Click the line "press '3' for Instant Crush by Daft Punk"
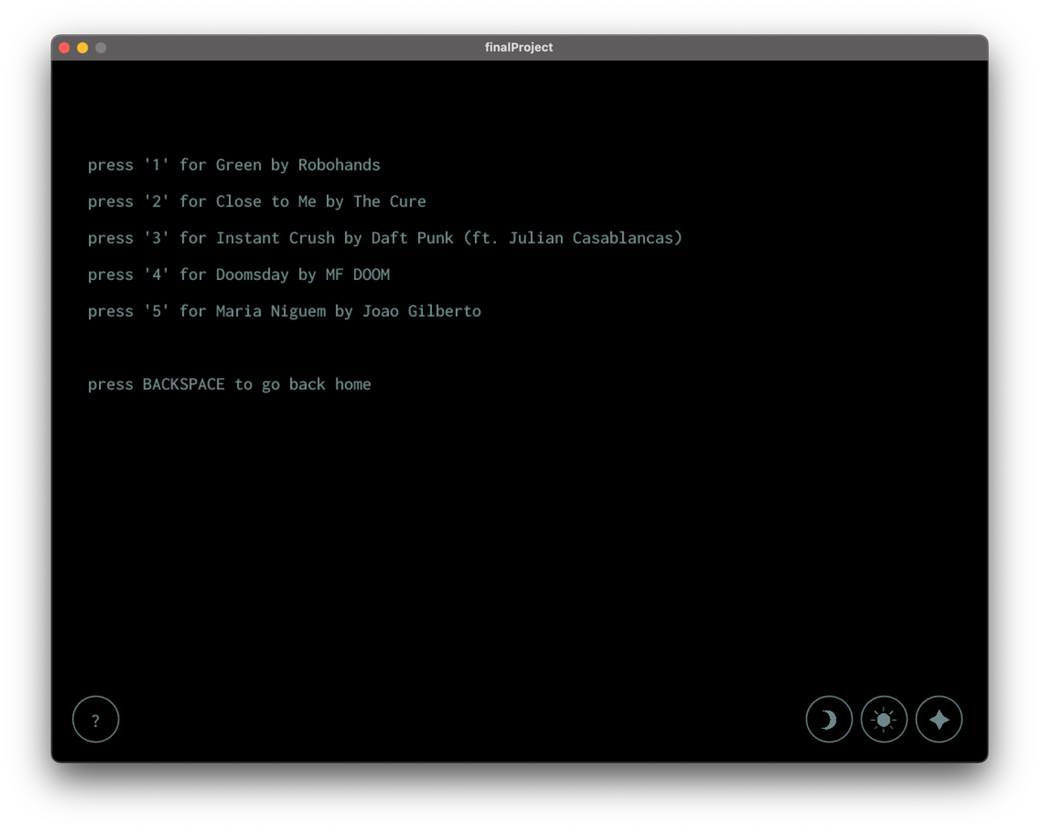The width and height of the screenshot is (1039, 830). 385,238
